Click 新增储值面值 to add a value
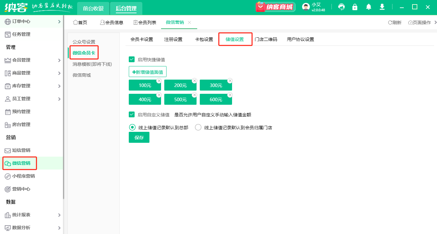The height and width of the screenshot is (234, 437). pyautogui.click(x=147, y=72)
